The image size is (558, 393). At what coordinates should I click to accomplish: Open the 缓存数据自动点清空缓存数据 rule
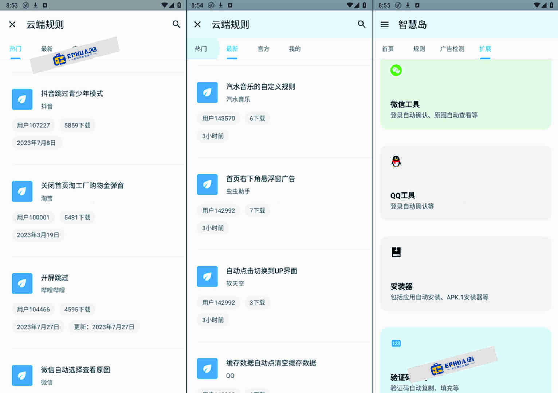(271, 363)
